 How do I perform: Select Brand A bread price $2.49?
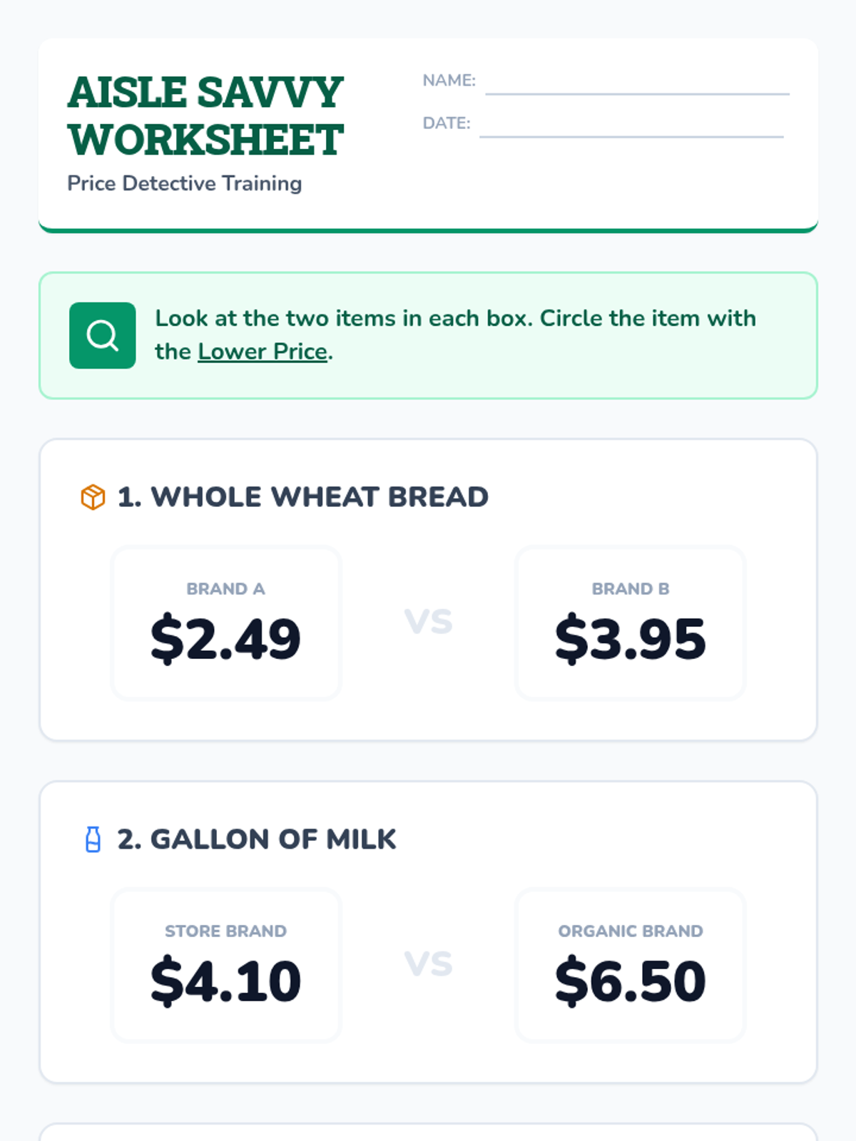tap(226, 623)
